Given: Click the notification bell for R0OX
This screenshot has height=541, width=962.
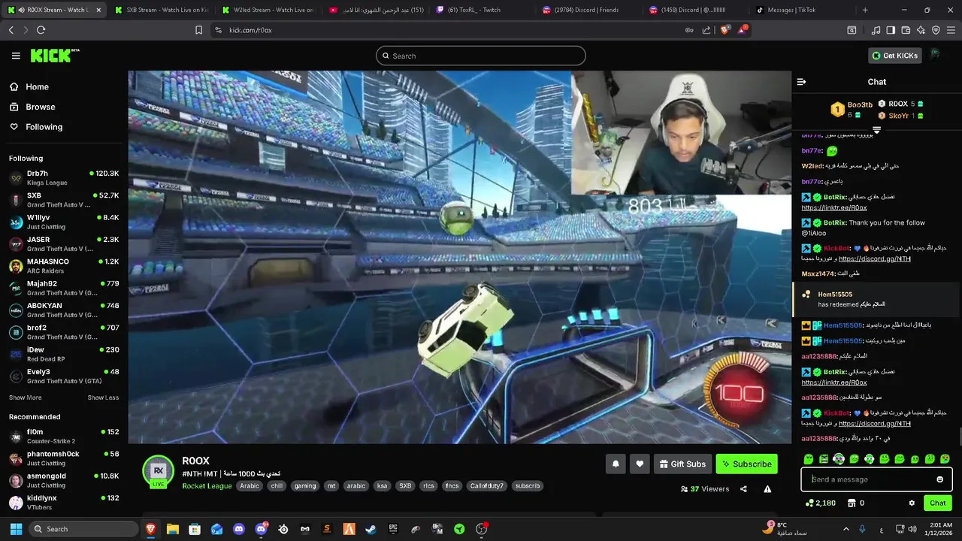Looking at the screenshot, I should pyautogui.click(x=616, y=464).
